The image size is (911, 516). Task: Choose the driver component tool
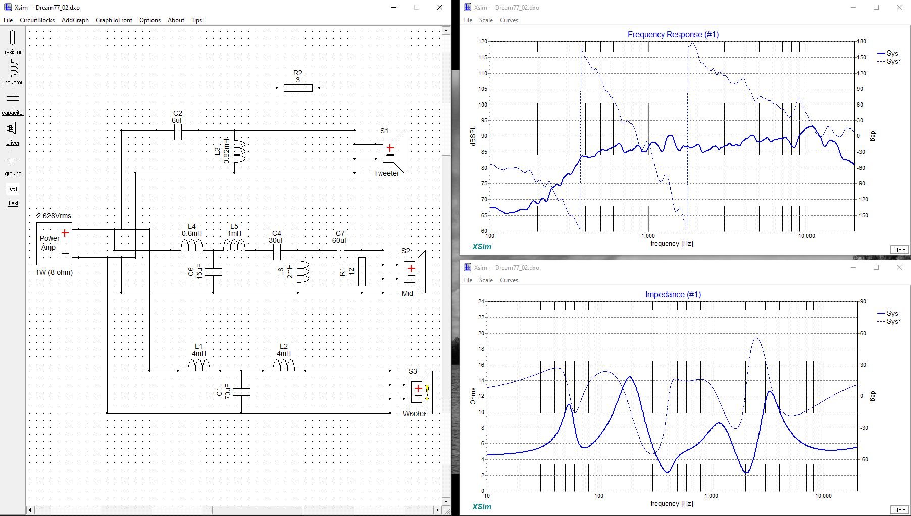[x=13, y=133]
